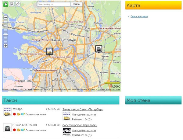Open Описание услуги for пассажирские перевозки
183x140 pixels.
pos(84,131)
